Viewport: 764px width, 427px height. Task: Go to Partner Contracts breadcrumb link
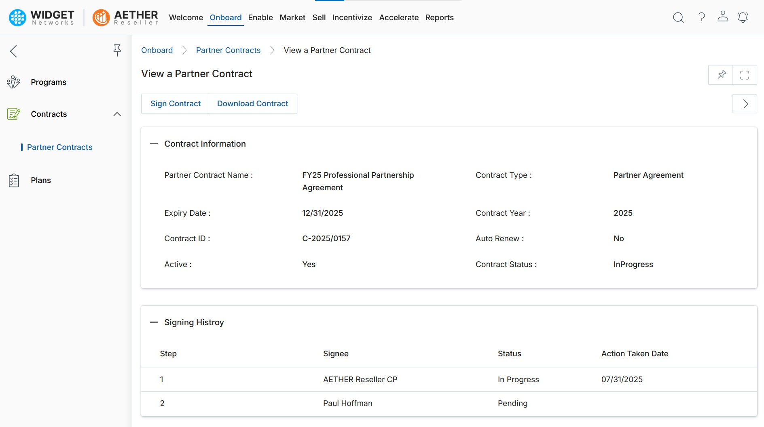(228, 50)
